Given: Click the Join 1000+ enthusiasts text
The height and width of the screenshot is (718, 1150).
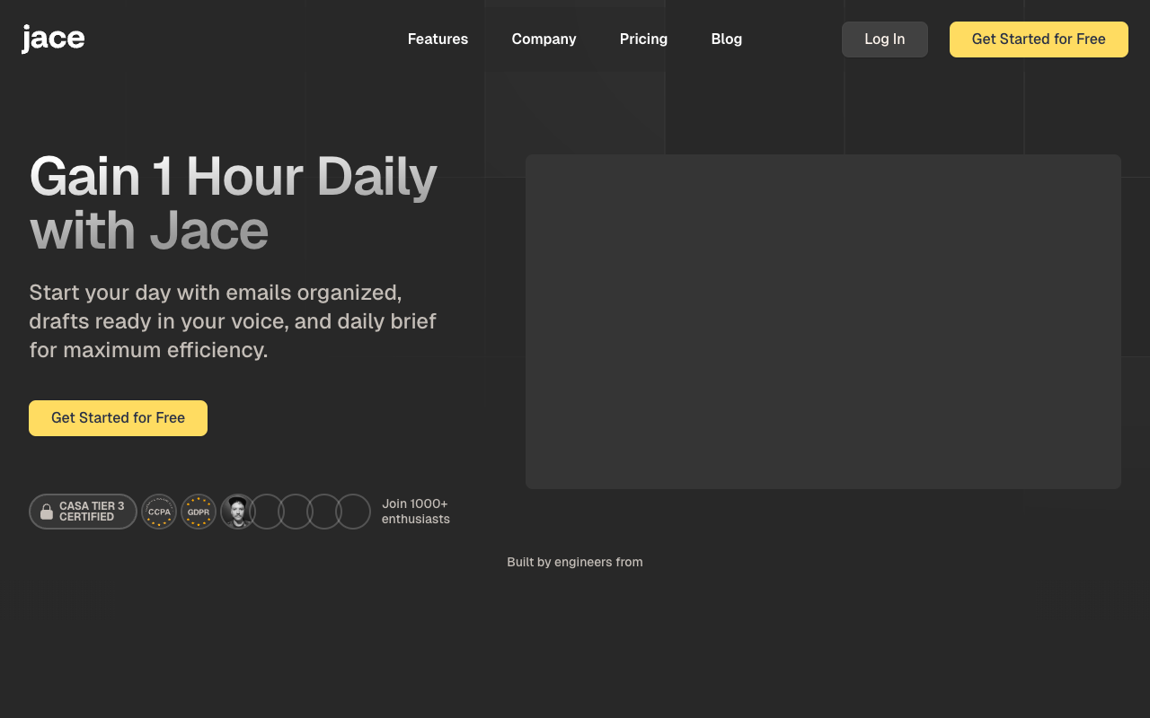Looking at the screenshot, I should click(x=415, y=512).
